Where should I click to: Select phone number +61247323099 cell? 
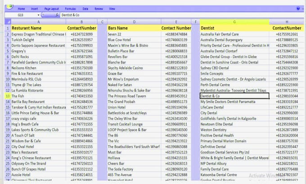[81, 34]
